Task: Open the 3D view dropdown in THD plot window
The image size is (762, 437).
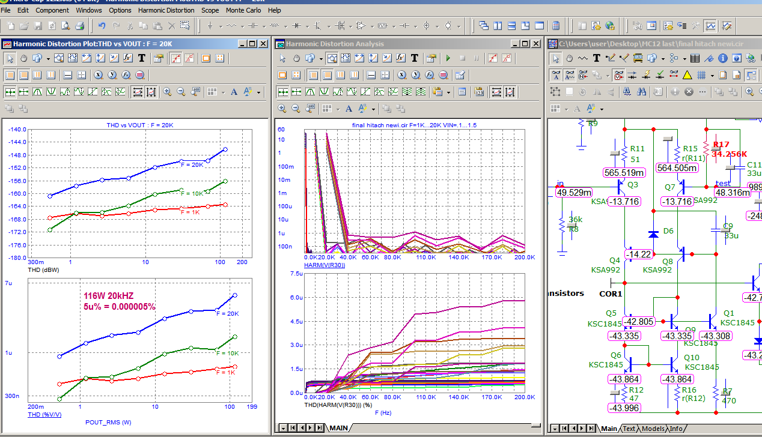Action: tap(48, 59)
